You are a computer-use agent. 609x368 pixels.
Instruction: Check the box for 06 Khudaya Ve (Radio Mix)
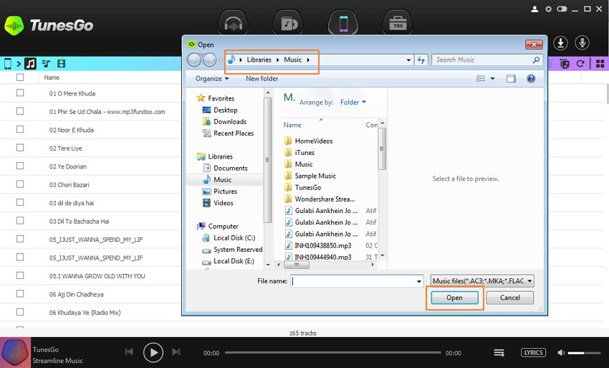point(20,312)
